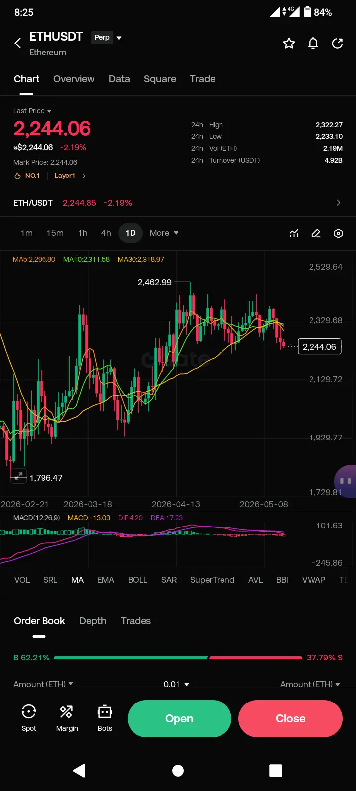
Task: Expand the Last Price dropdown
Action: point(33,111)
